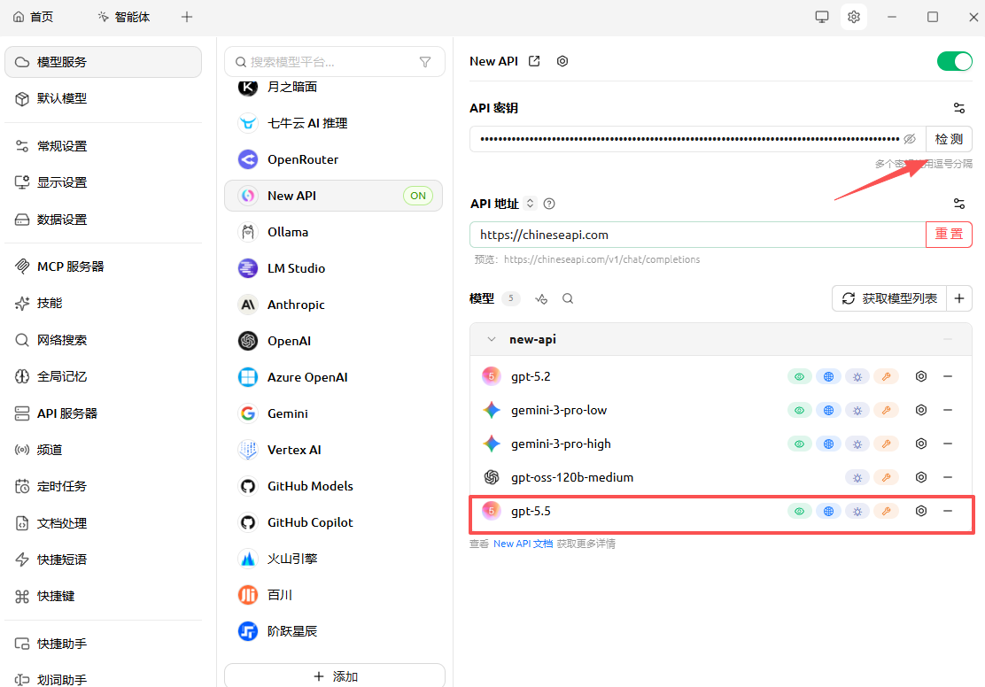Open 全局记忆 settings section
Screen dimensions: 985x687
click(103, 376)
